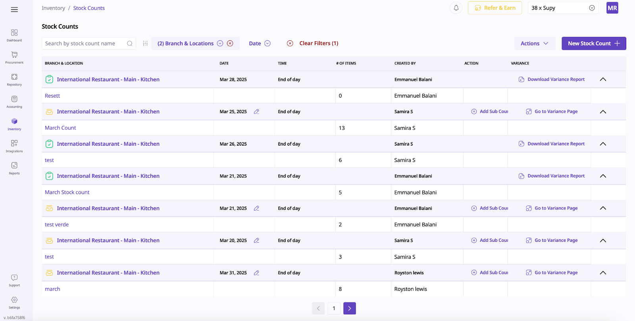Image resolution: width=635 pixels, height=321 pixels.
Task: Download Variance Report for Mar 26 count
Action: (x=552, y=144)
